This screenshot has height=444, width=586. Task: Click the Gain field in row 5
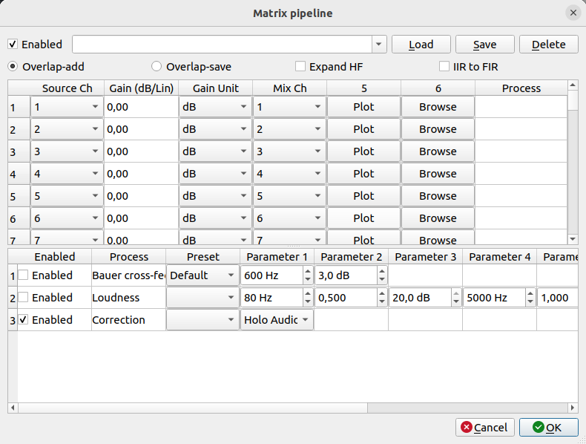(x=141, y=196)
